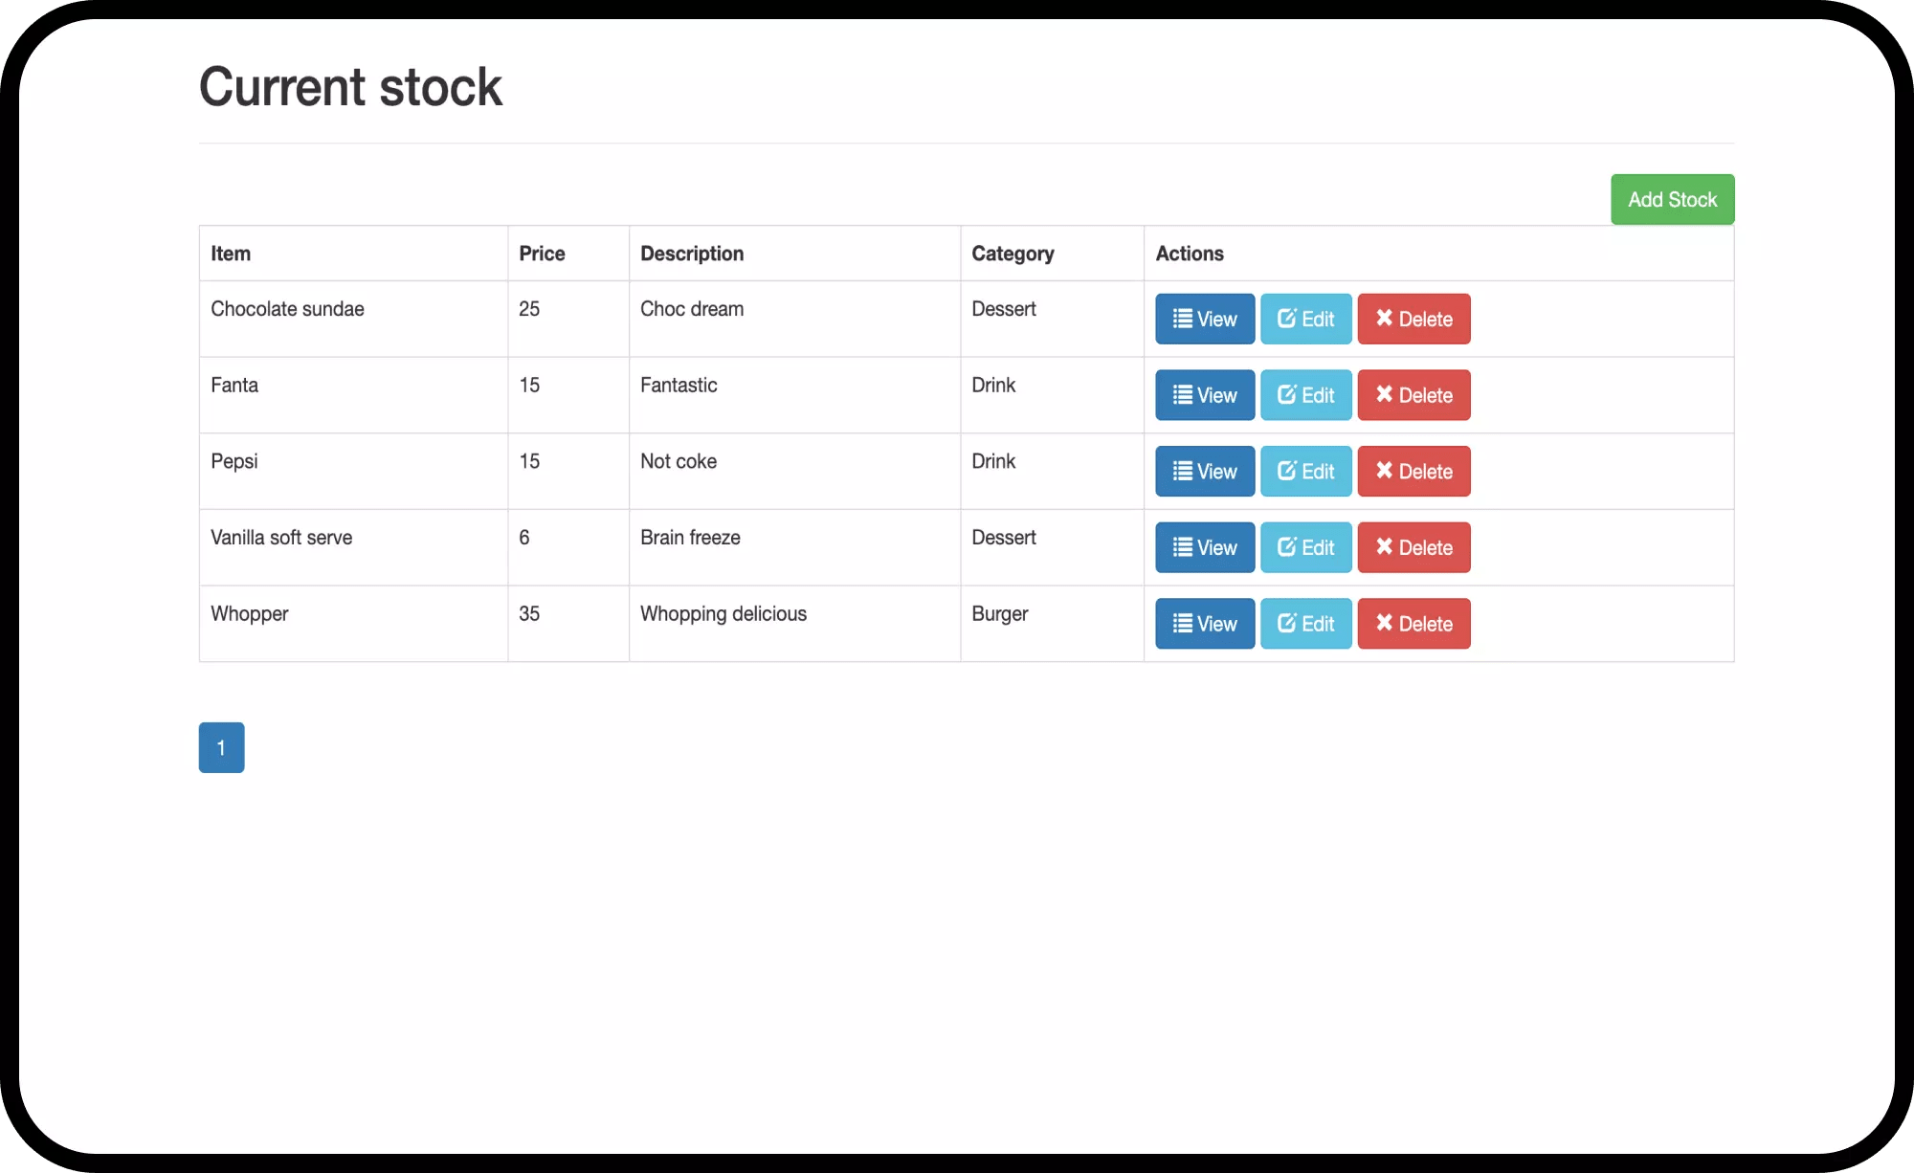Click the Item column header
Viewport: 1914px width, 1173px height.
(x=231, y=254)
